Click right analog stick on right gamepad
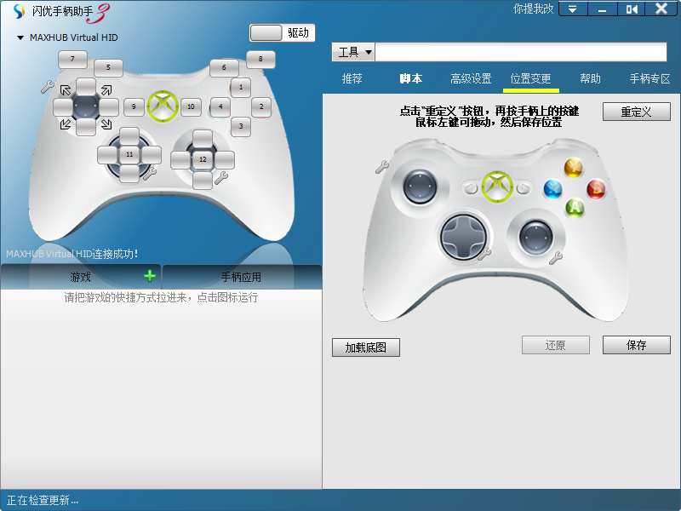 pos(536,238)
